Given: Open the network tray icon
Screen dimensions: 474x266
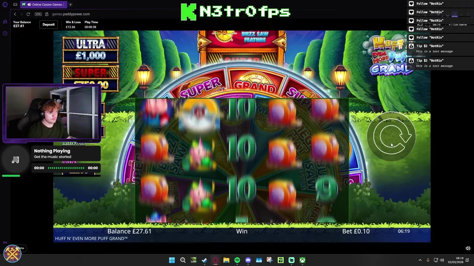Looking at the screenshot, I should [436, 260].
